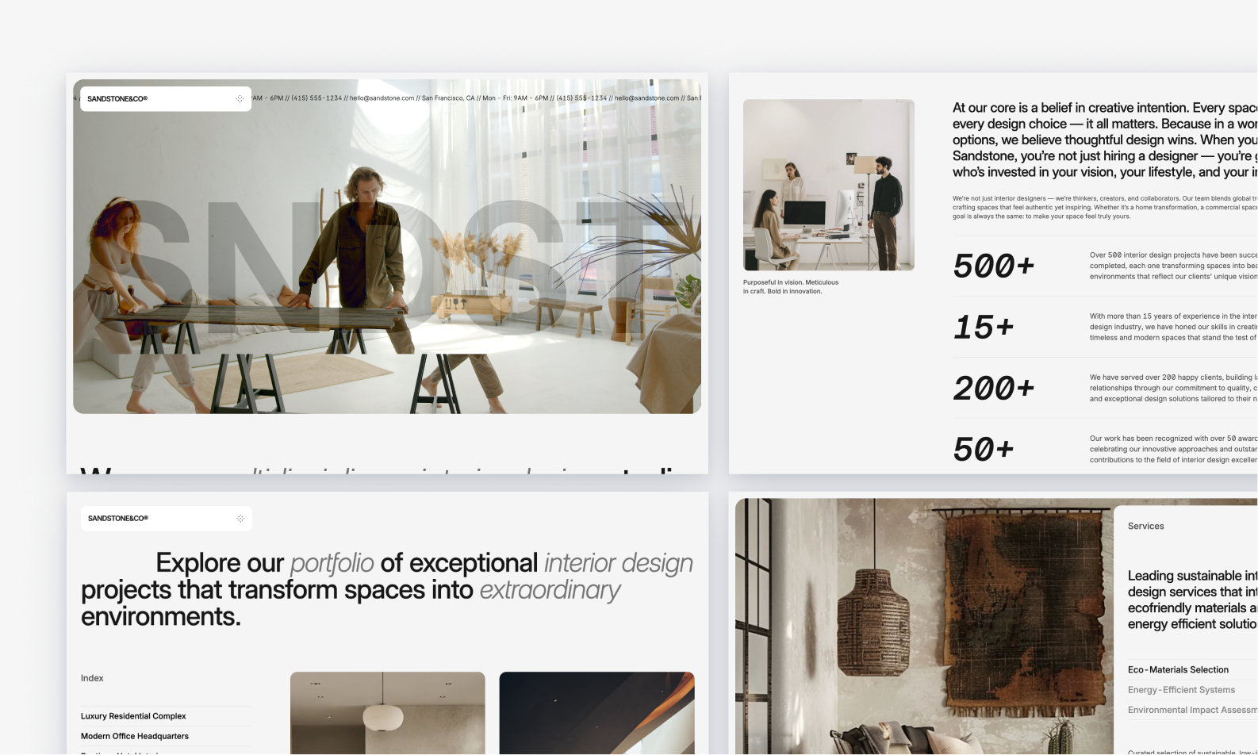Select the 200+ clients statistic
The width and height of the screenshot is (1258, 755).
(x=993, y=389)
